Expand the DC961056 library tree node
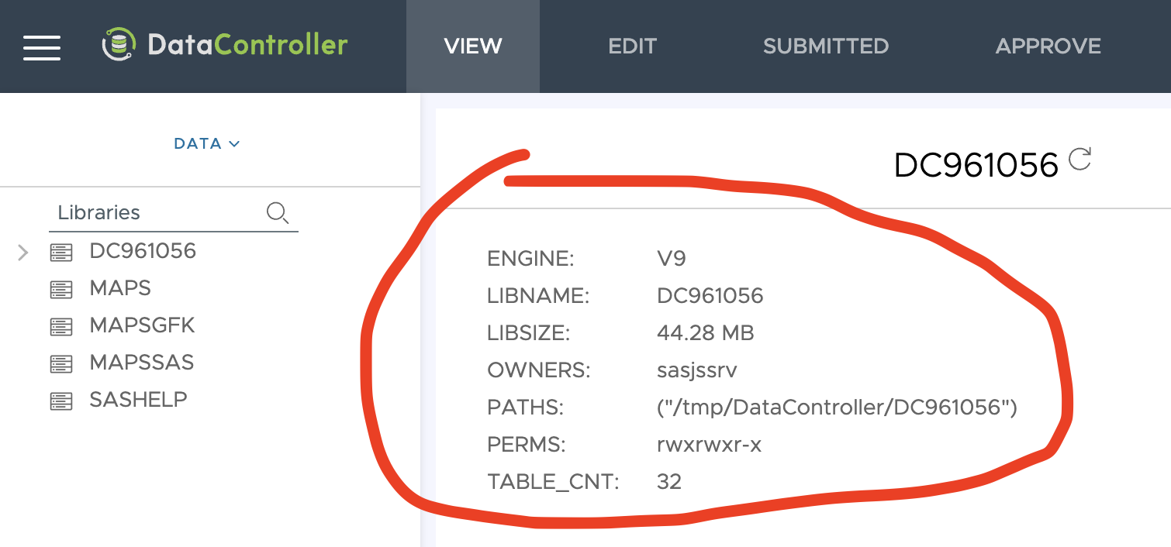The image size is (1171, 547). tap(22, 252)
